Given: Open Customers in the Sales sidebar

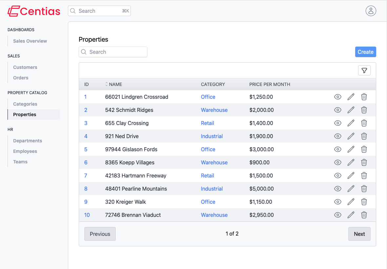Looking at the screenshot, I should click(x=25, y=67).
